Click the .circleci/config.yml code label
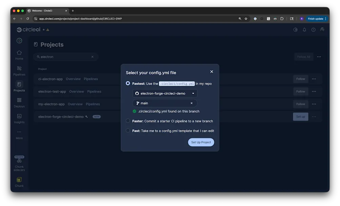This screenshot has height=206, width=340. (177, 84)
